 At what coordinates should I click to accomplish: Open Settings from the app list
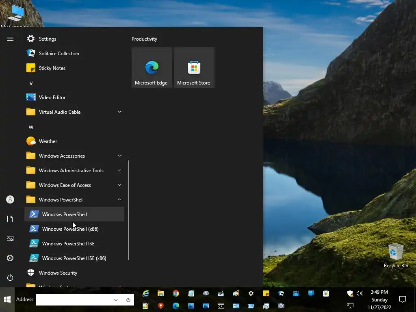click(x=74, y=39)
